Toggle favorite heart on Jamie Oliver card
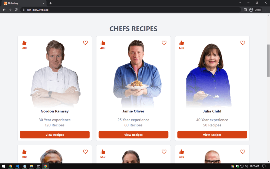This screenshot has height=169, width=270. coord(164,43)
